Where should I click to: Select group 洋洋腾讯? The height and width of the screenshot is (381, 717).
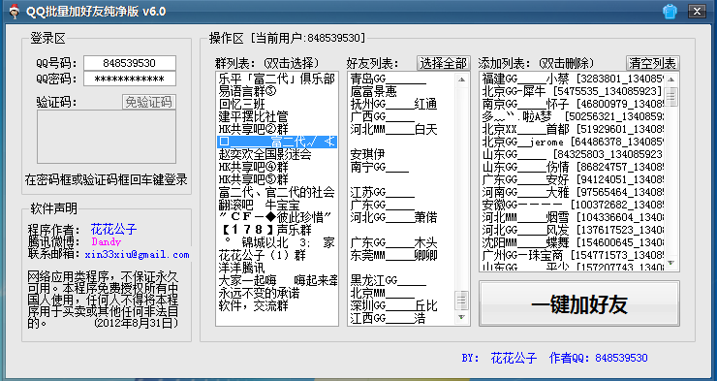pyautogui.click(x=277, y=268)
